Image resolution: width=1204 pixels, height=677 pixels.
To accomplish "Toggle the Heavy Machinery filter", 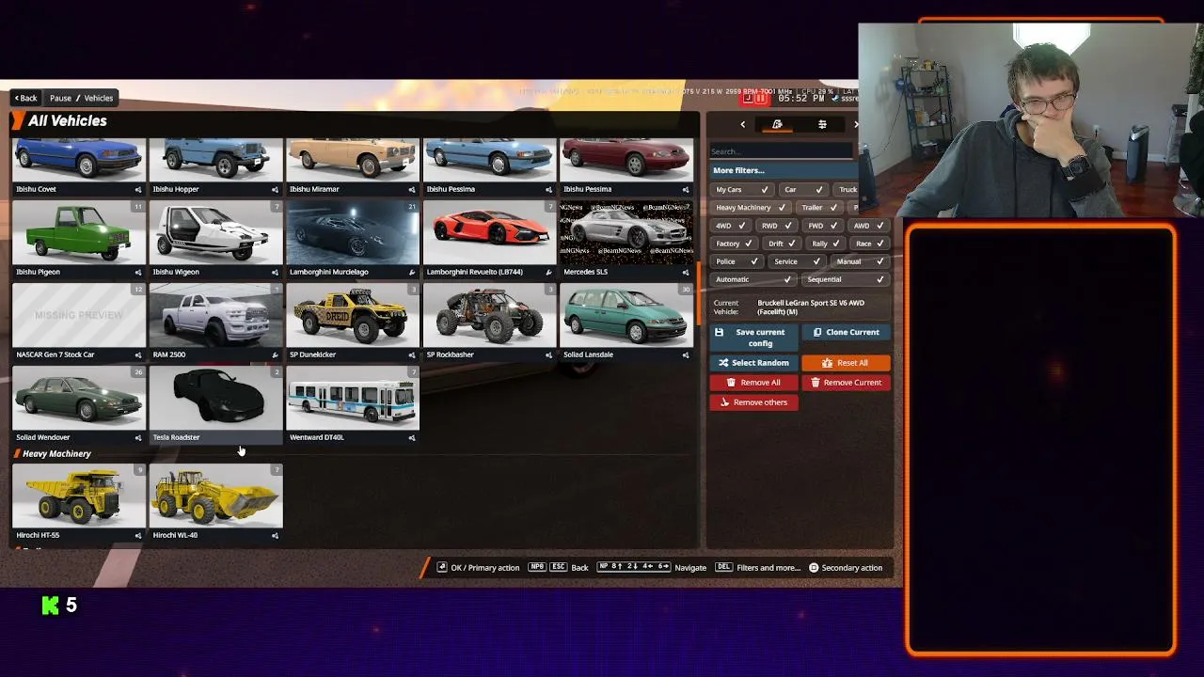I will pyautogui.click(x=751, y=208).
